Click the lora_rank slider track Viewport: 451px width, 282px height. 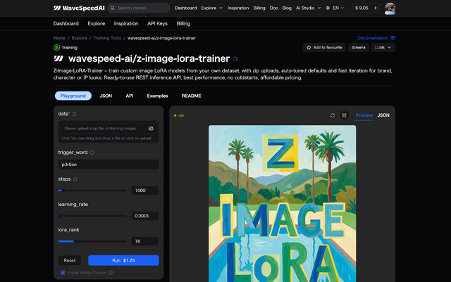click(x=92, y=241)
